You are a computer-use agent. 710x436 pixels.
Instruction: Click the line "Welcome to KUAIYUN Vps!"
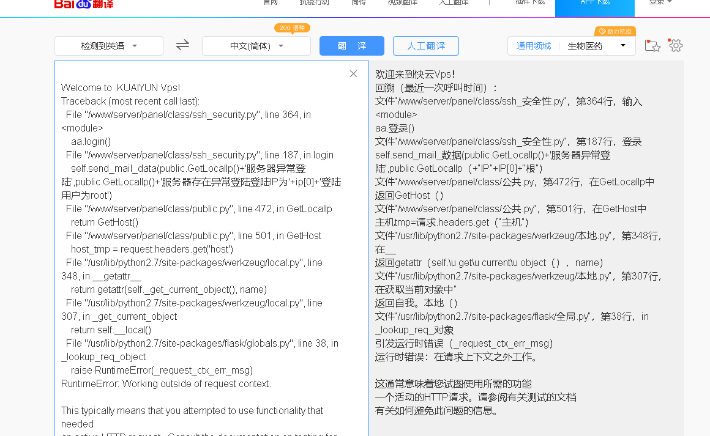pos(121,87)
